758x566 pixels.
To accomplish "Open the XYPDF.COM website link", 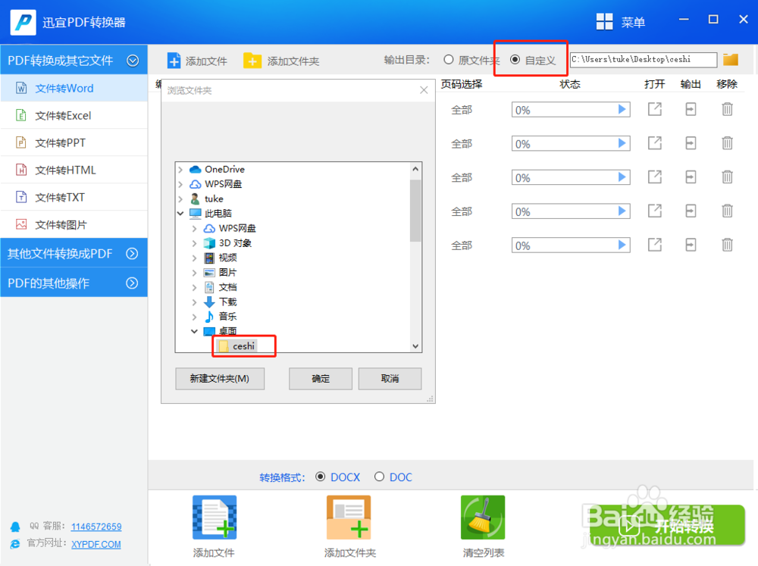I will [x=96, y=544].
